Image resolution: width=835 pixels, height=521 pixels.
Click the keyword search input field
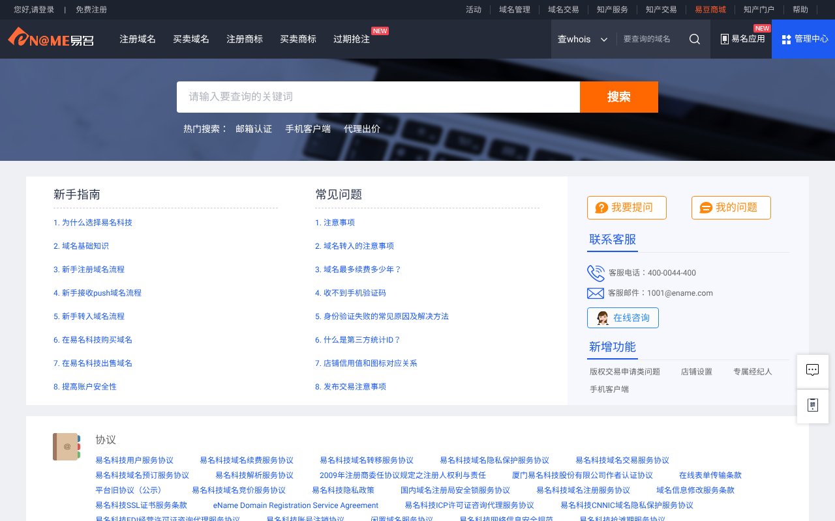(378, 96)
